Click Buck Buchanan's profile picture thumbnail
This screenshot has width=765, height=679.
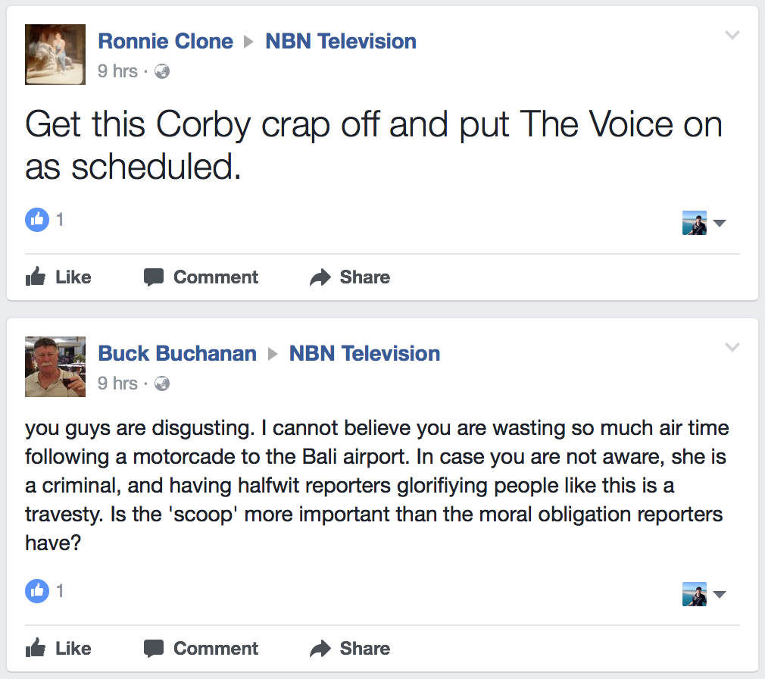pos(55,366)
